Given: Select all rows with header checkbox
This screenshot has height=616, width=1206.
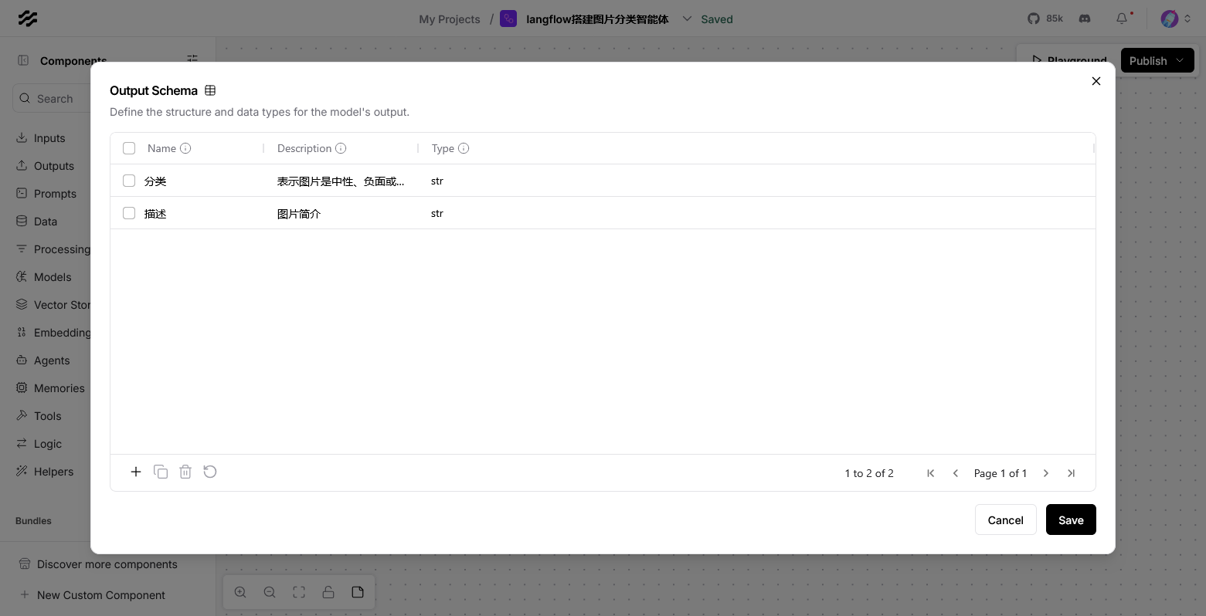Looking at the screenshot, I should pyautogui.click(x=129, y=148).
